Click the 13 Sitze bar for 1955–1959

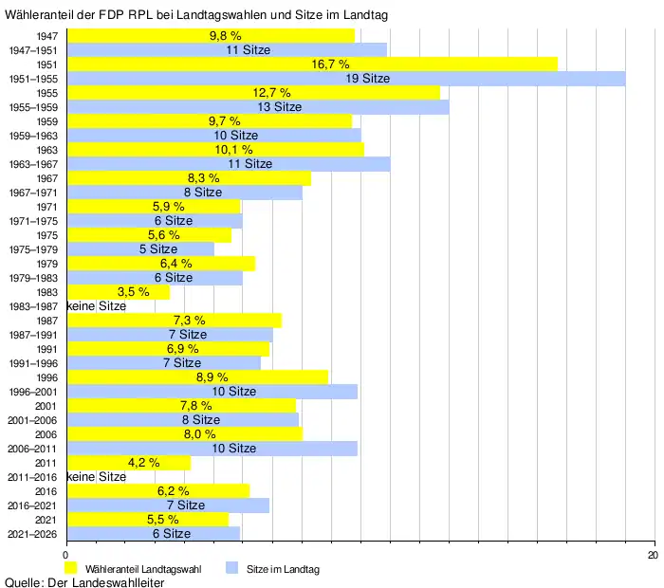pyautogui.click(x=257, y=107)
